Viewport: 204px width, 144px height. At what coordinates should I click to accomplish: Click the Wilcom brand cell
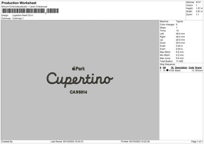(199, 70)
